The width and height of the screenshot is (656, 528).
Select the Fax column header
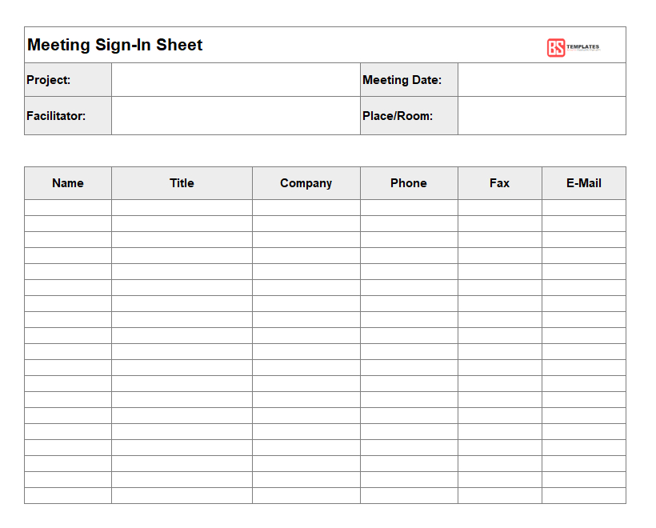click(x=500, y=183)
